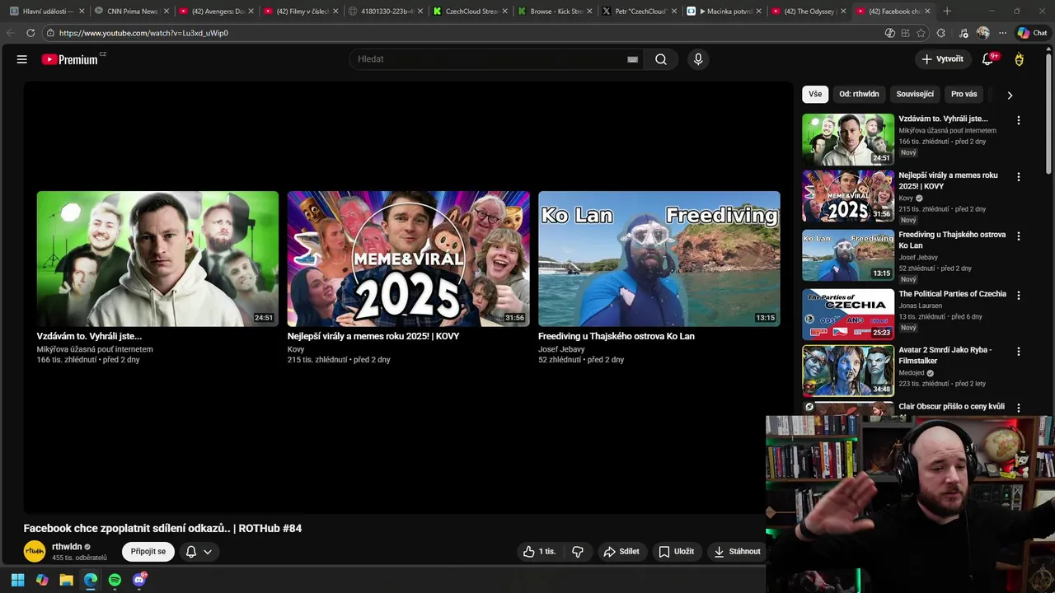Click the browser address bar URL

143,33
